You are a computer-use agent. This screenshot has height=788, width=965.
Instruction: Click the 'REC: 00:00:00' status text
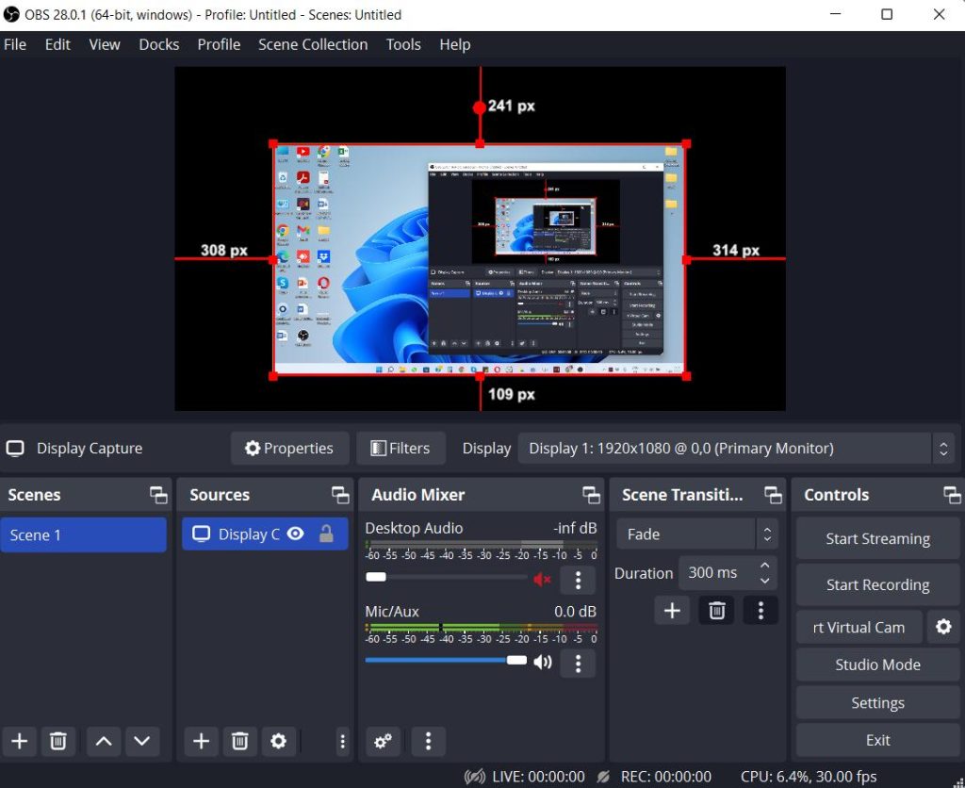(x=666, y=777)
